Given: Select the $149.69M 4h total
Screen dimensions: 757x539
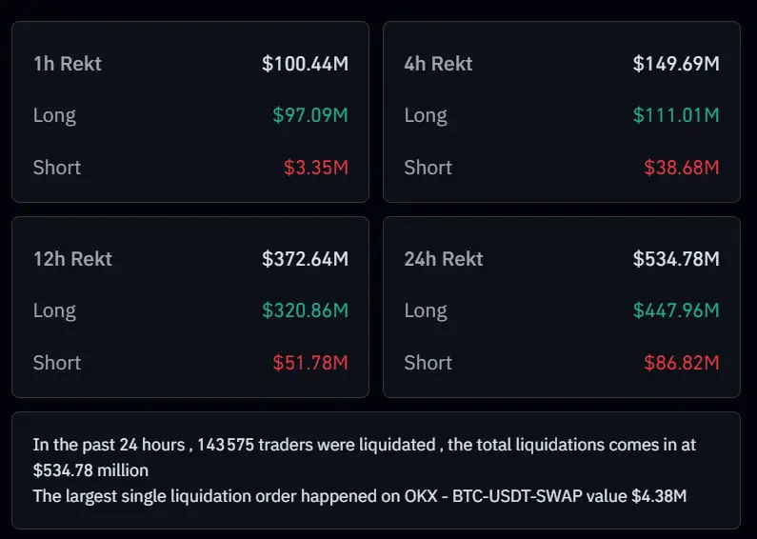Looking at the screenshot, I should click(676, 64).
